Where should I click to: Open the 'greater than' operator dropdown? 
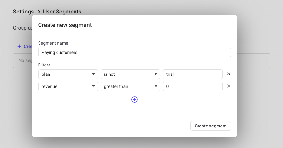pos(130,86)
